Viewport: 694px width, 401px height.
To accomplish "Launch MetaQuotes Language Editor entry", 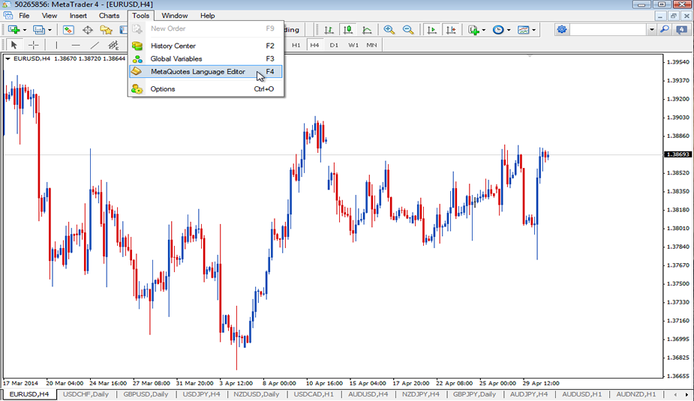I will [x=206, y=72].
